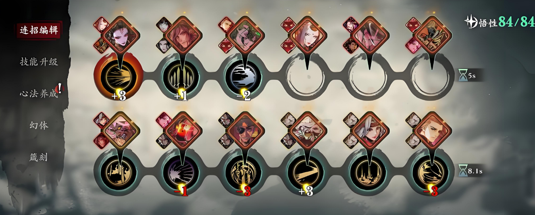Click the 8.1s hourglass cooldown indicator

tap(470, 171)
